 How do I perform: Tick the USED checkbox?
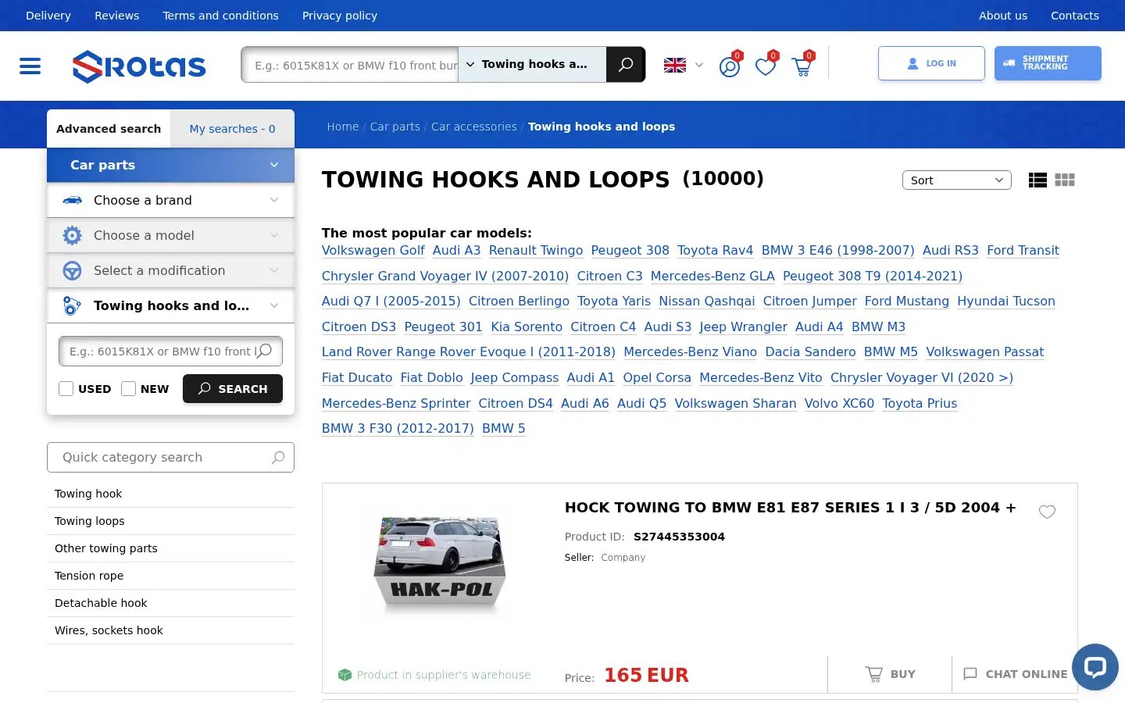point(66,388)
